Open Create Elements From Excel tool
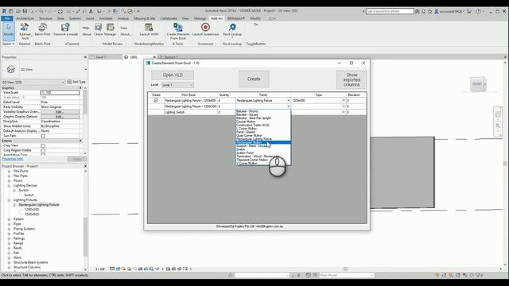Image resolution: width=509 pixels, height=286 pixels. [x=178, y=31]
